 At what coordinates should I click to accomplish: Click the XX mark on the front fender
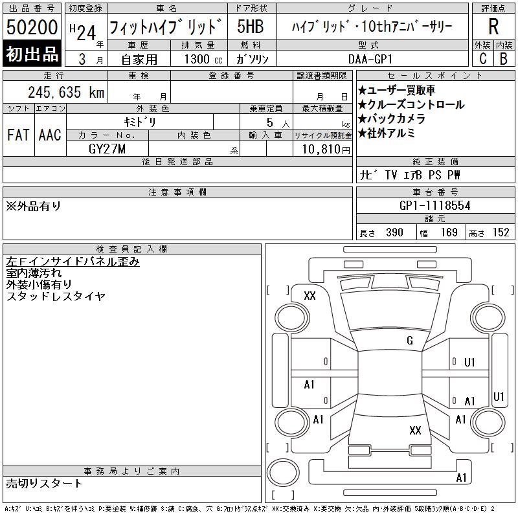[310, 296]
